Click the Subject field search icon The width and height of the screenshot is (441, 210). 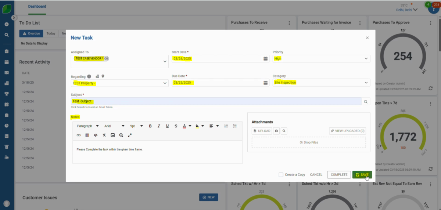(x=366, y=101)
